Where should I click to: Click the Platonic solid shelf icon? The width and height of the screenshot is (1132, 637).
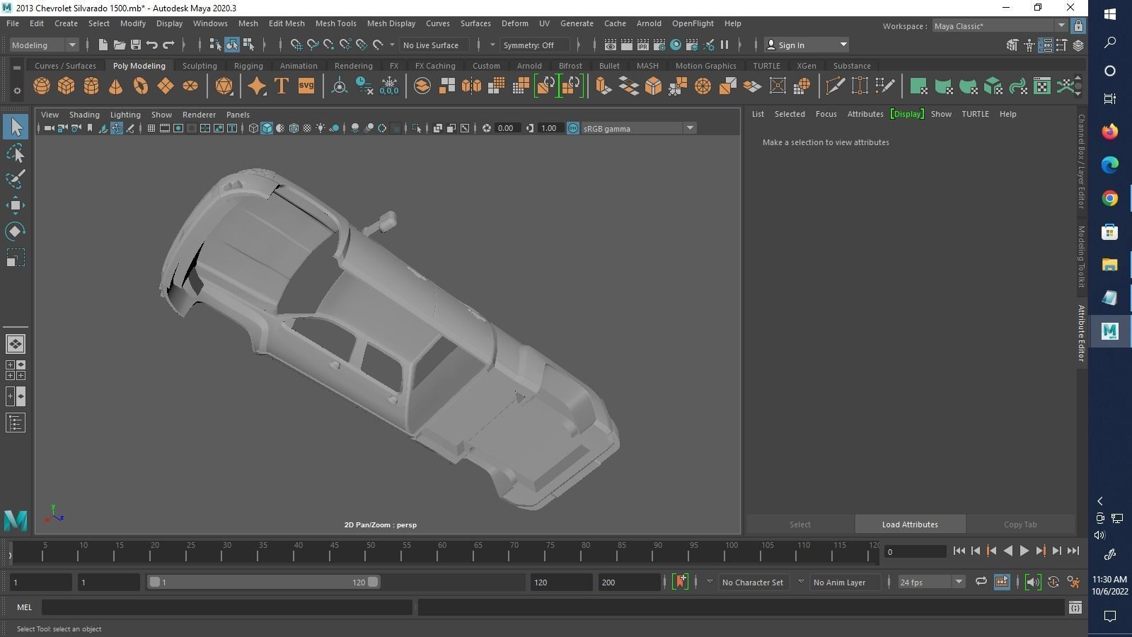[x=224, y=86]
